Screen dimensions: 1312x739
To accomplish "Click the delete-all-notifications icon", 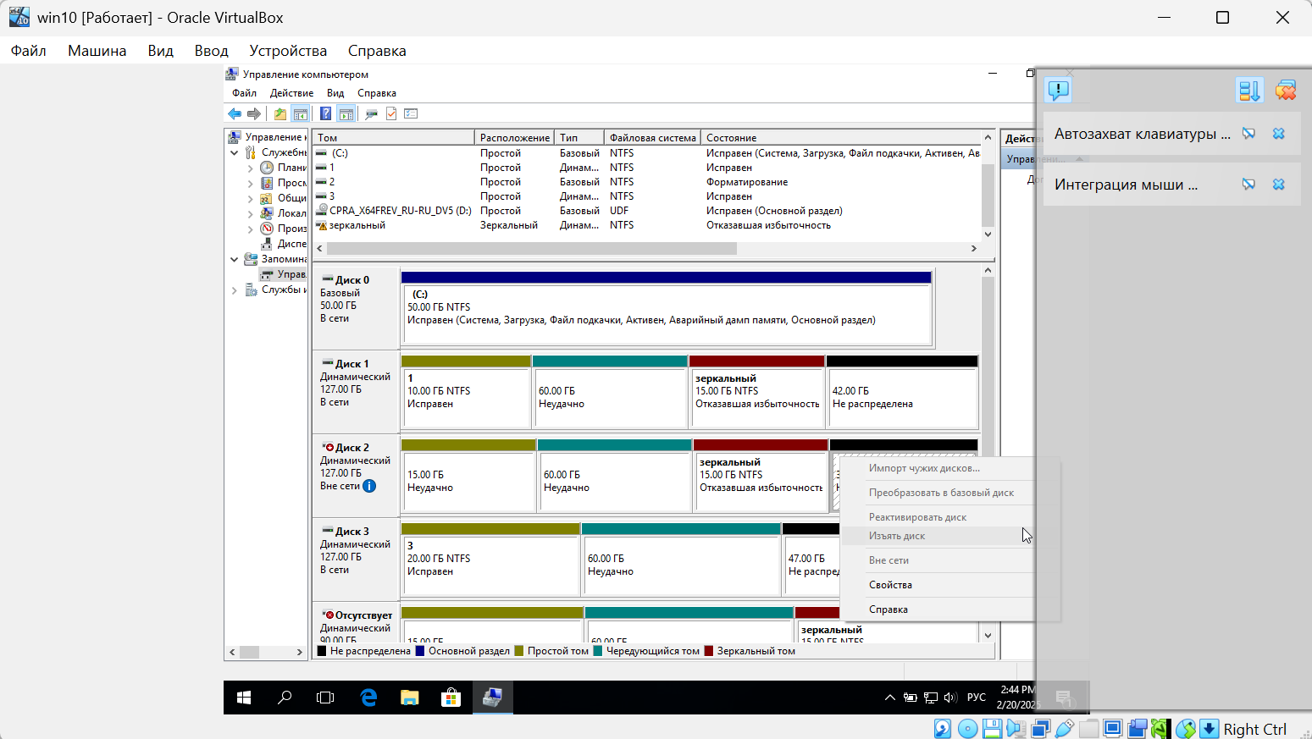I will pyautogui.click(x=1285, y=89).
